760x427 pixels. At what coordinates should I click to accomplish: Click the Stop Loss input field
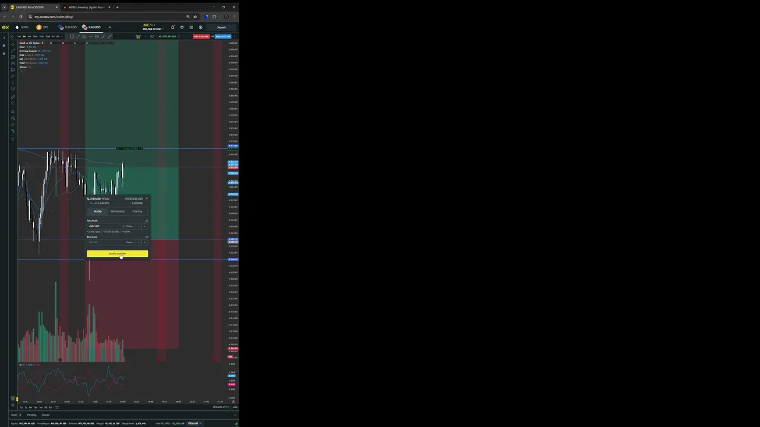(106, 242)
